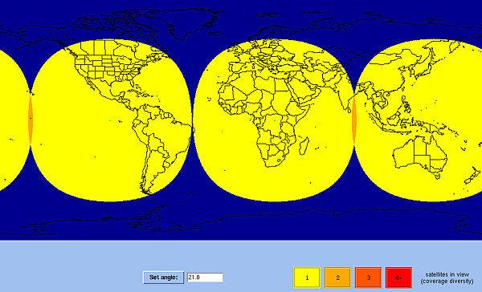The height and width of the screenshot is (292, 482).
Task: Click the satellites in view legend label
Action: [447, 278]
